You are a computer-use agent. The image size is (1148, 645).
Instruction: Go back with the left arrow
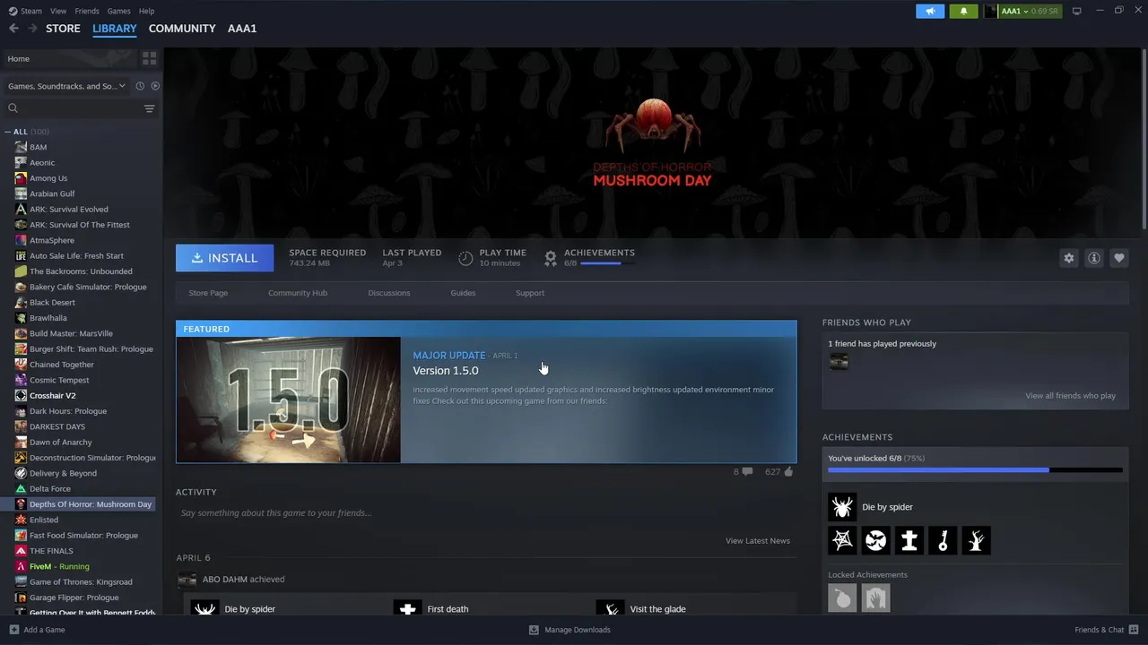pos(13,29)
